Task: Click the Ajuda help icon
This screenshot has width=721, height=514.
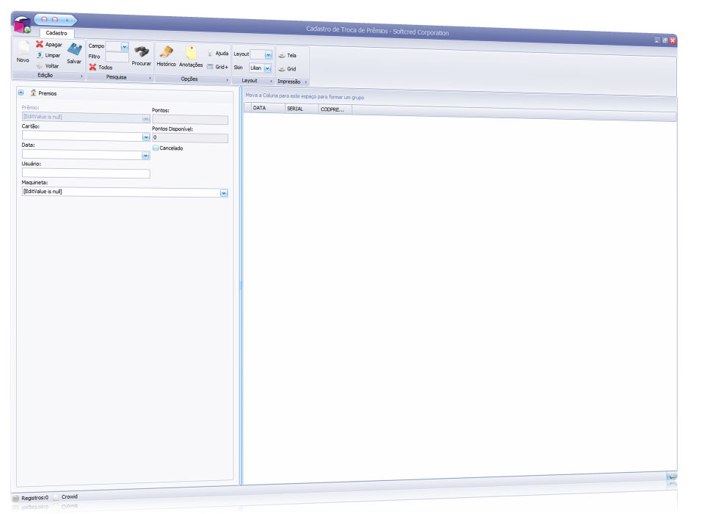Action: pyautogui.click(x=211, y=54)
